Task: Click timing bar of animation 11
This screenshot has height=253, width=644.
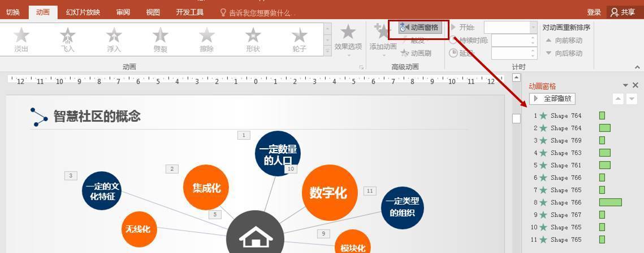Action: [x=602, y=239]
